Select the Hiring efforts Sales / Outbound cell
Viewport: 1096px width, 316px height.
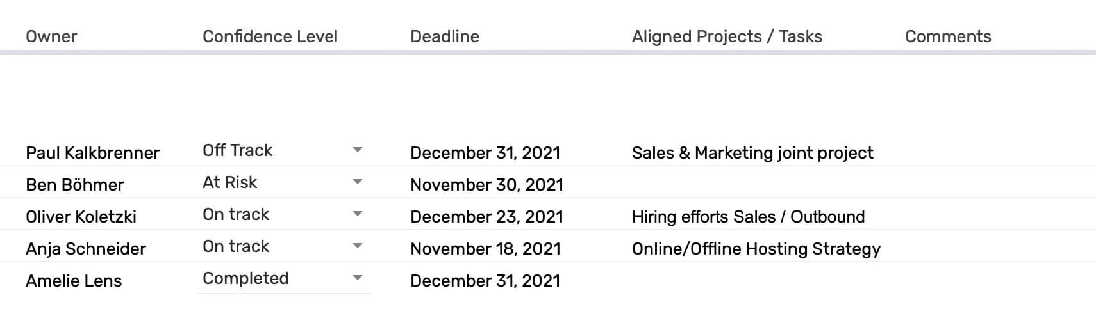(748, 217)
